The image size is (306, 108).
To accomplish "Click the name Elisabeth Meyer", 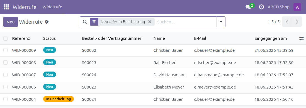I will 169,87.
